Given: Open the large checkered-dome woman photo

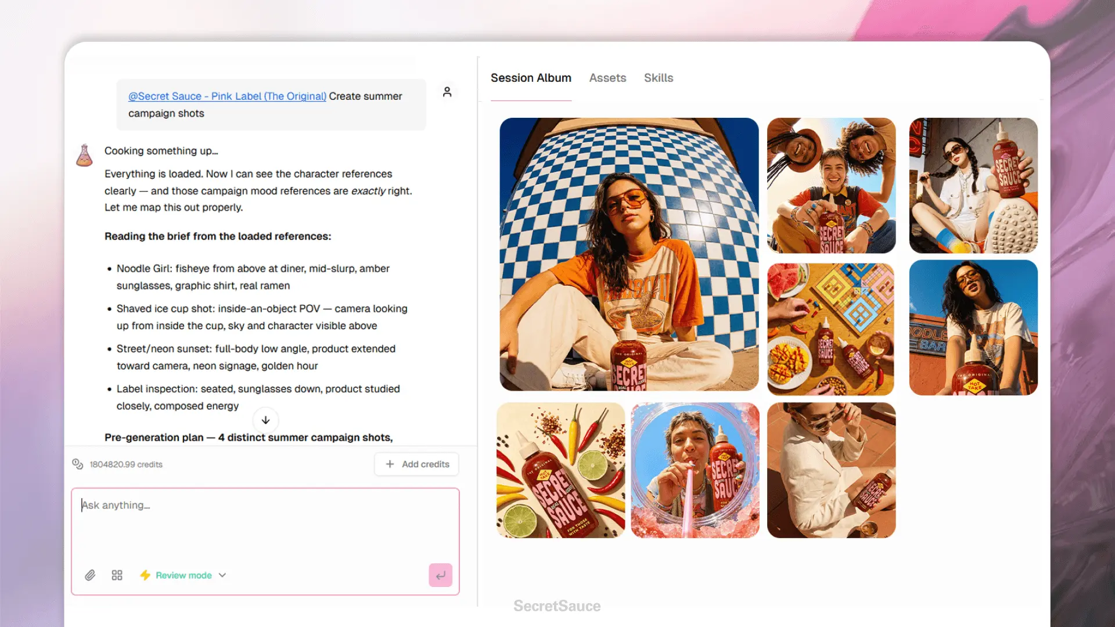Looking at the screenshot, I should point(629,254).
